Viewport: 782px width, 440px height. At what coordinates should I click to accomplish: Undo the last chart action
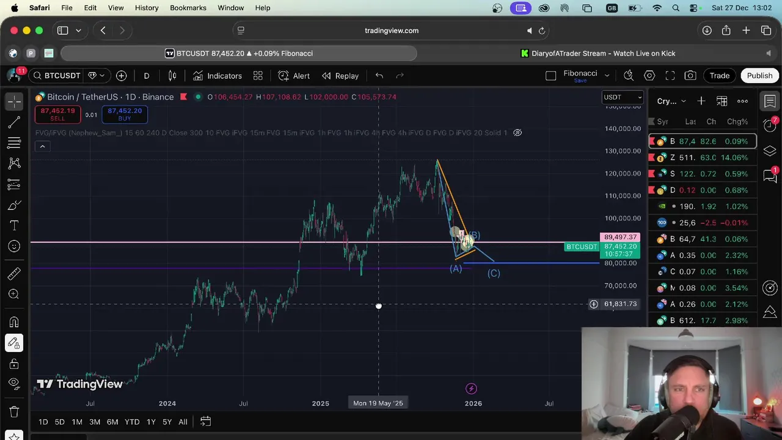click(379, 76)
